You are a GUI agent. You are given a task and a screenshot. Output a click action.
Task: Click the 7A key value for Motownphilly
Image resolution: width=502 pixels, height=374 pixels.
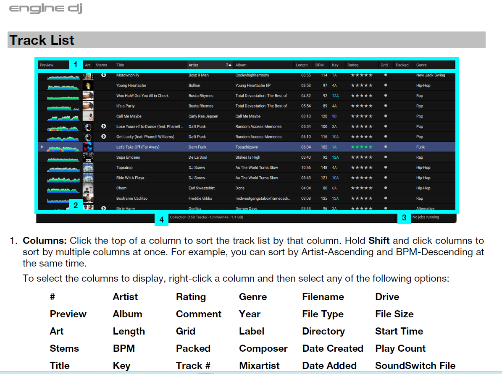point(334,75)
